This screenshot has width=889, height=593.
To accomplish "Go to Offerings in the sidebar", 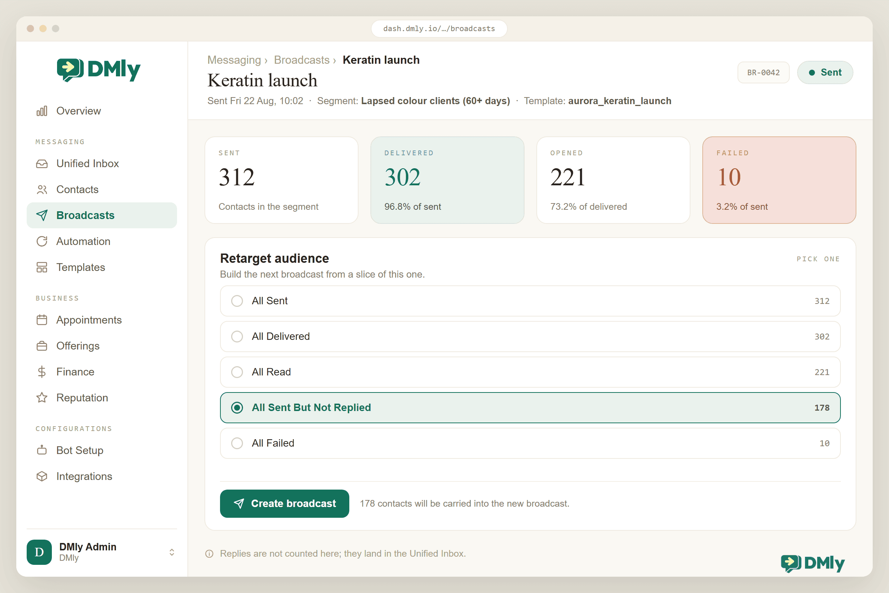I will click(102, 346).
